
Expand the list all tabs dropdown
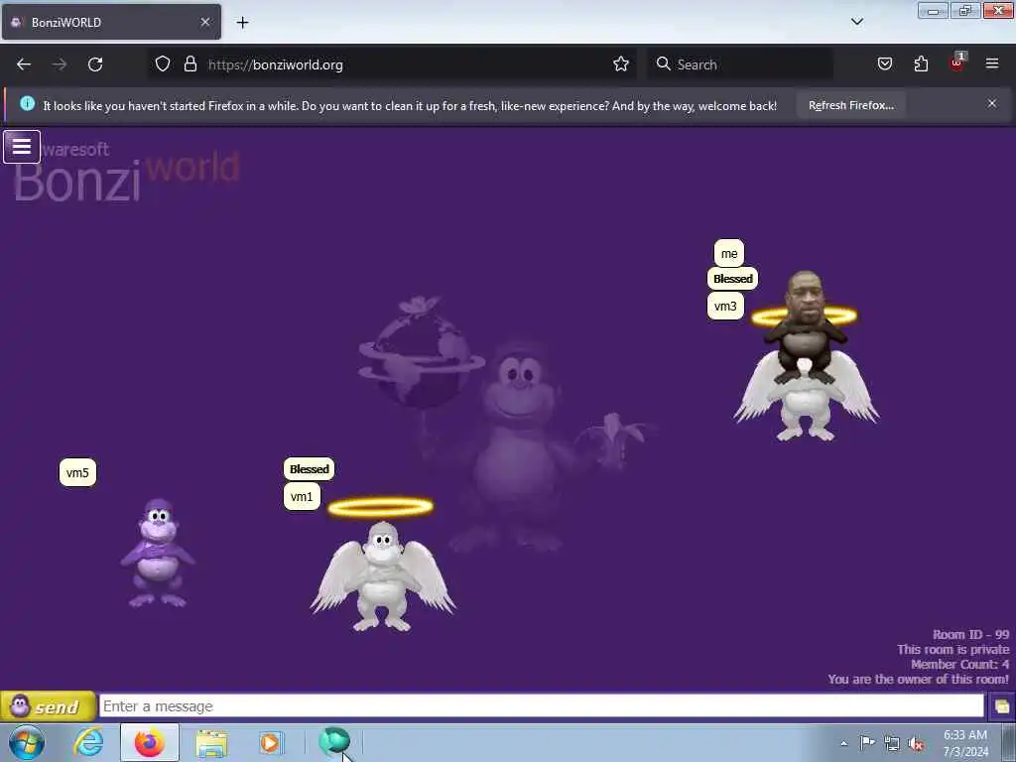856,22
